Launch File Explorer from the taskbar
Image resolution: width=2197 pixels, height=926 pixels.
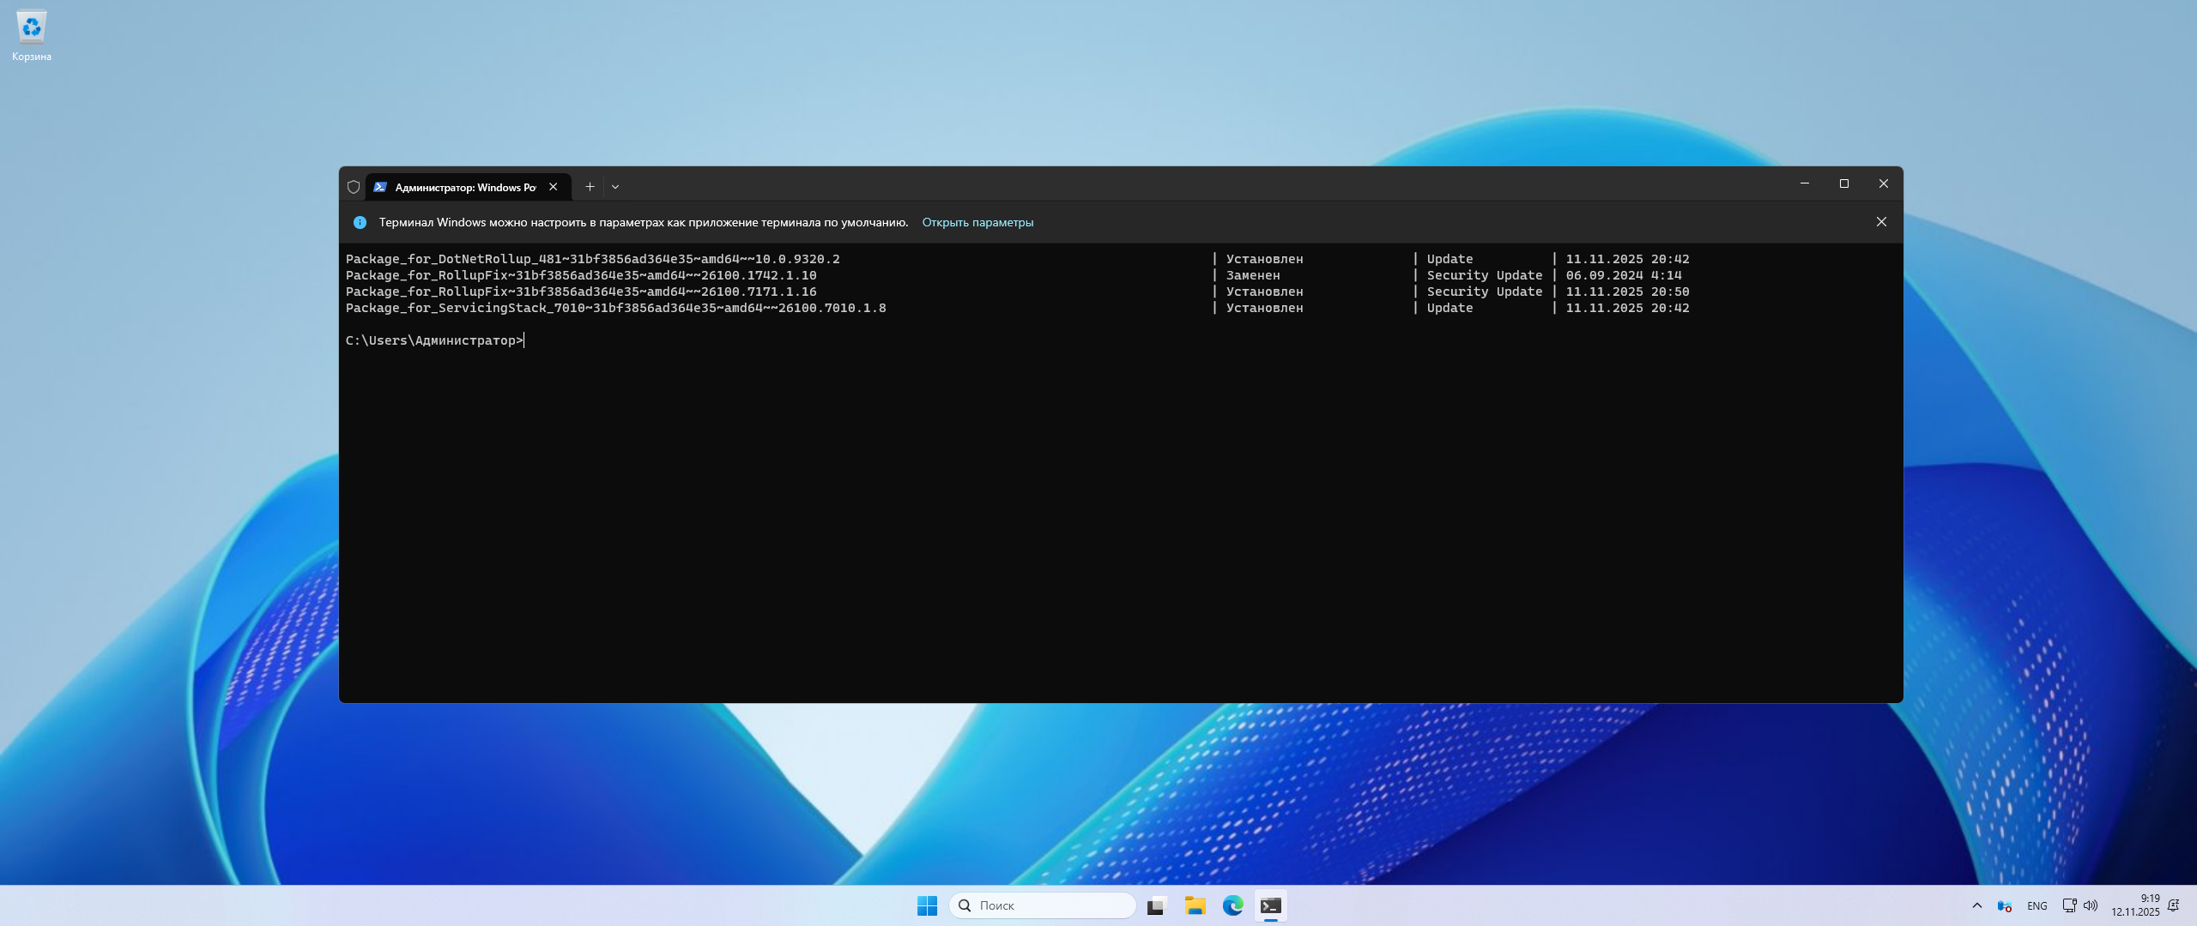click(1195, 905)
